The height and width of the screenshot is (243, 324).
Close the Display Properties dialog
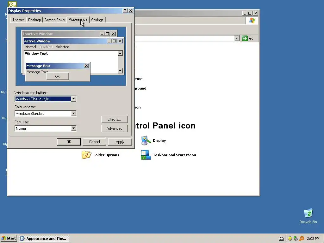pyautogui.click(x=131, y=10)
